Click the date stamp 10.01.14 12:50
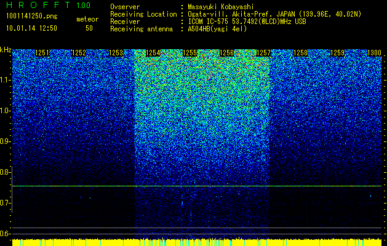The width and height of the screenshot is (387, 246). (x=31, y=28)
